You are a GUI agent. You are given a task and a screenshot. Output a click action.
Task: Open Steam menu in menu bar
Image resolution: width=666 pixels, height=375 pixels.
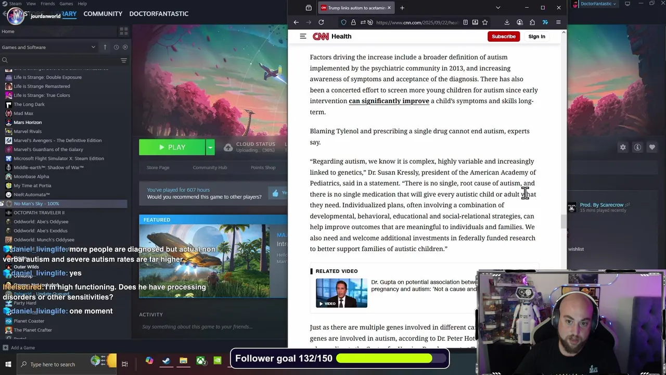15,4
